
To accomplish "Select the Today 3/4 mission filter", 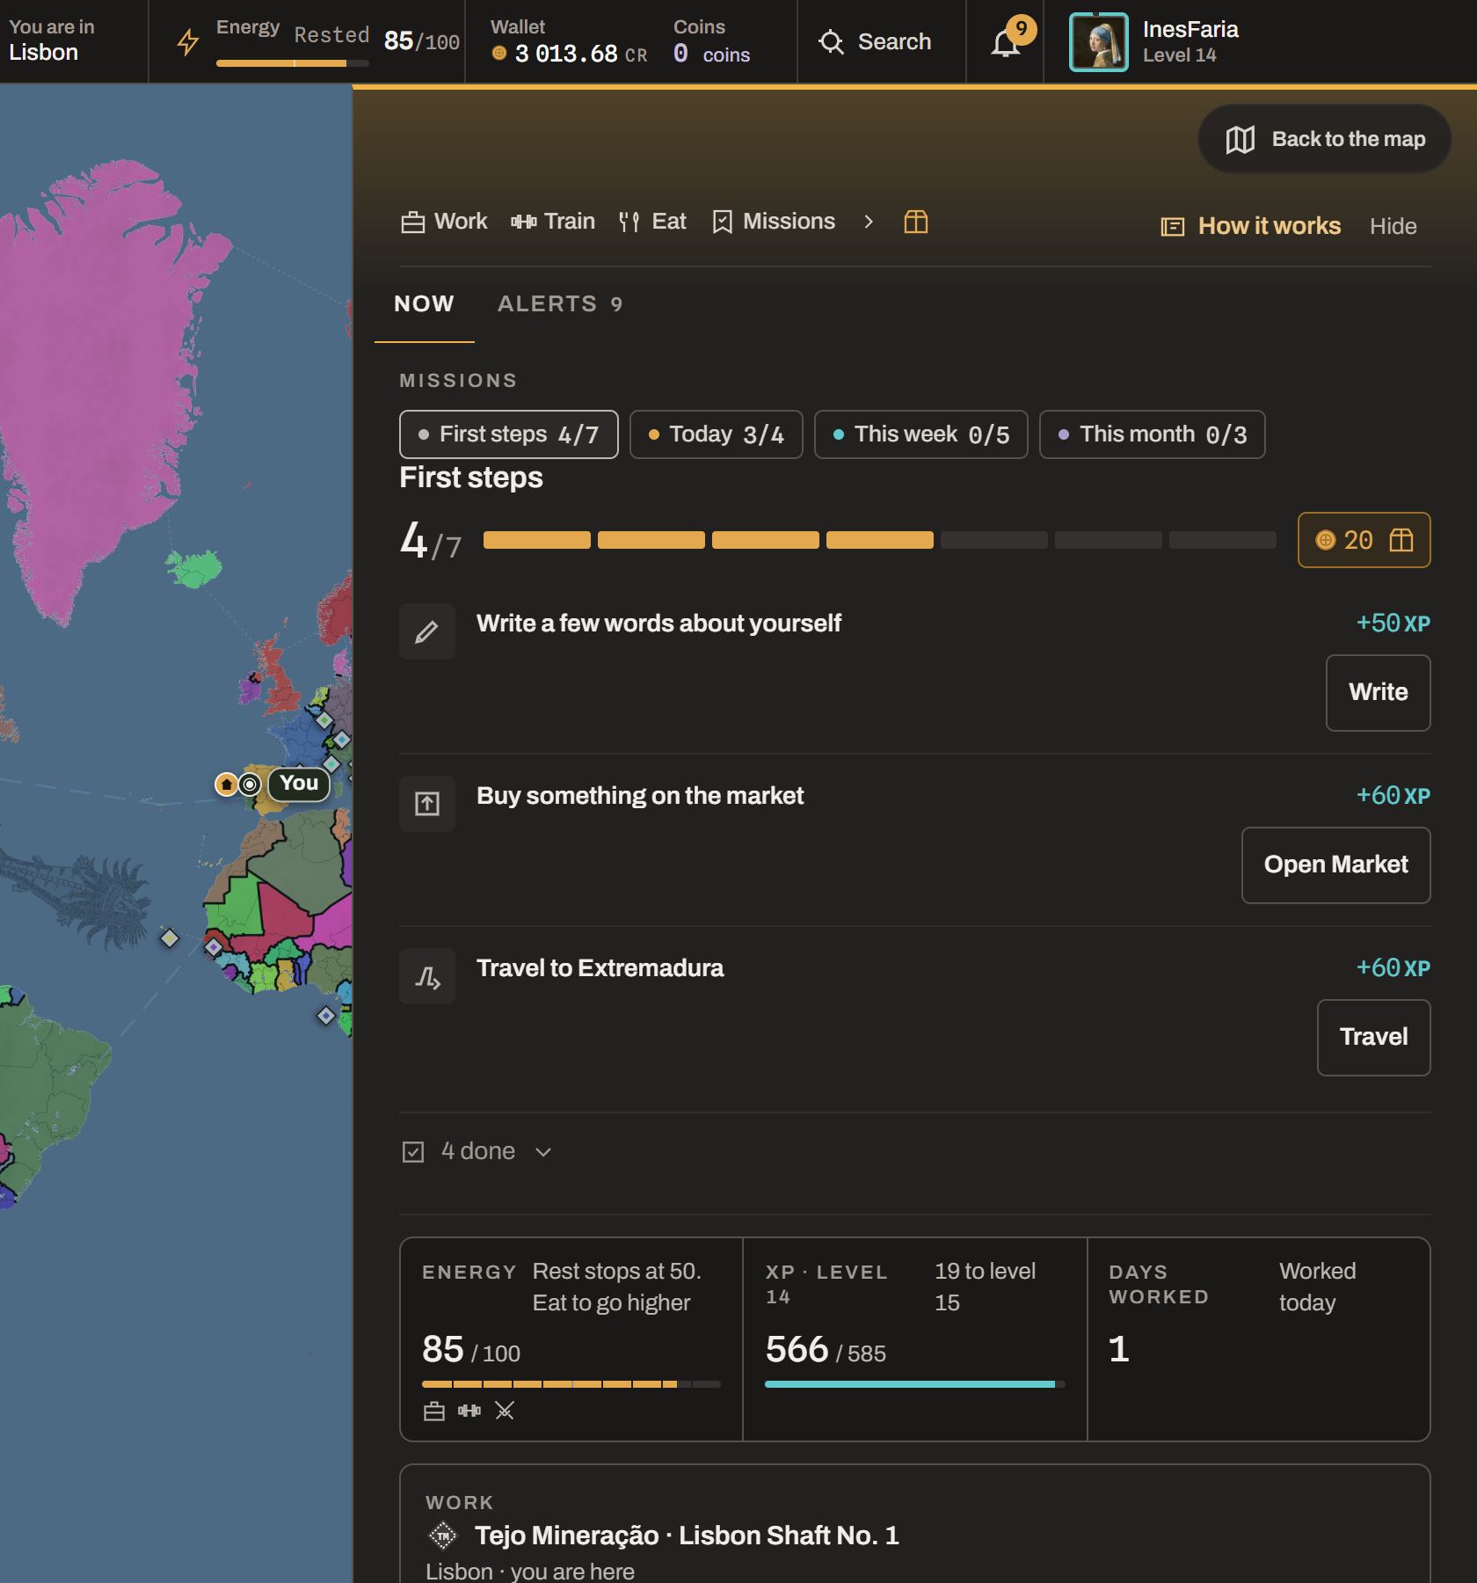I will pyautogui.click(x=717, y=434).
